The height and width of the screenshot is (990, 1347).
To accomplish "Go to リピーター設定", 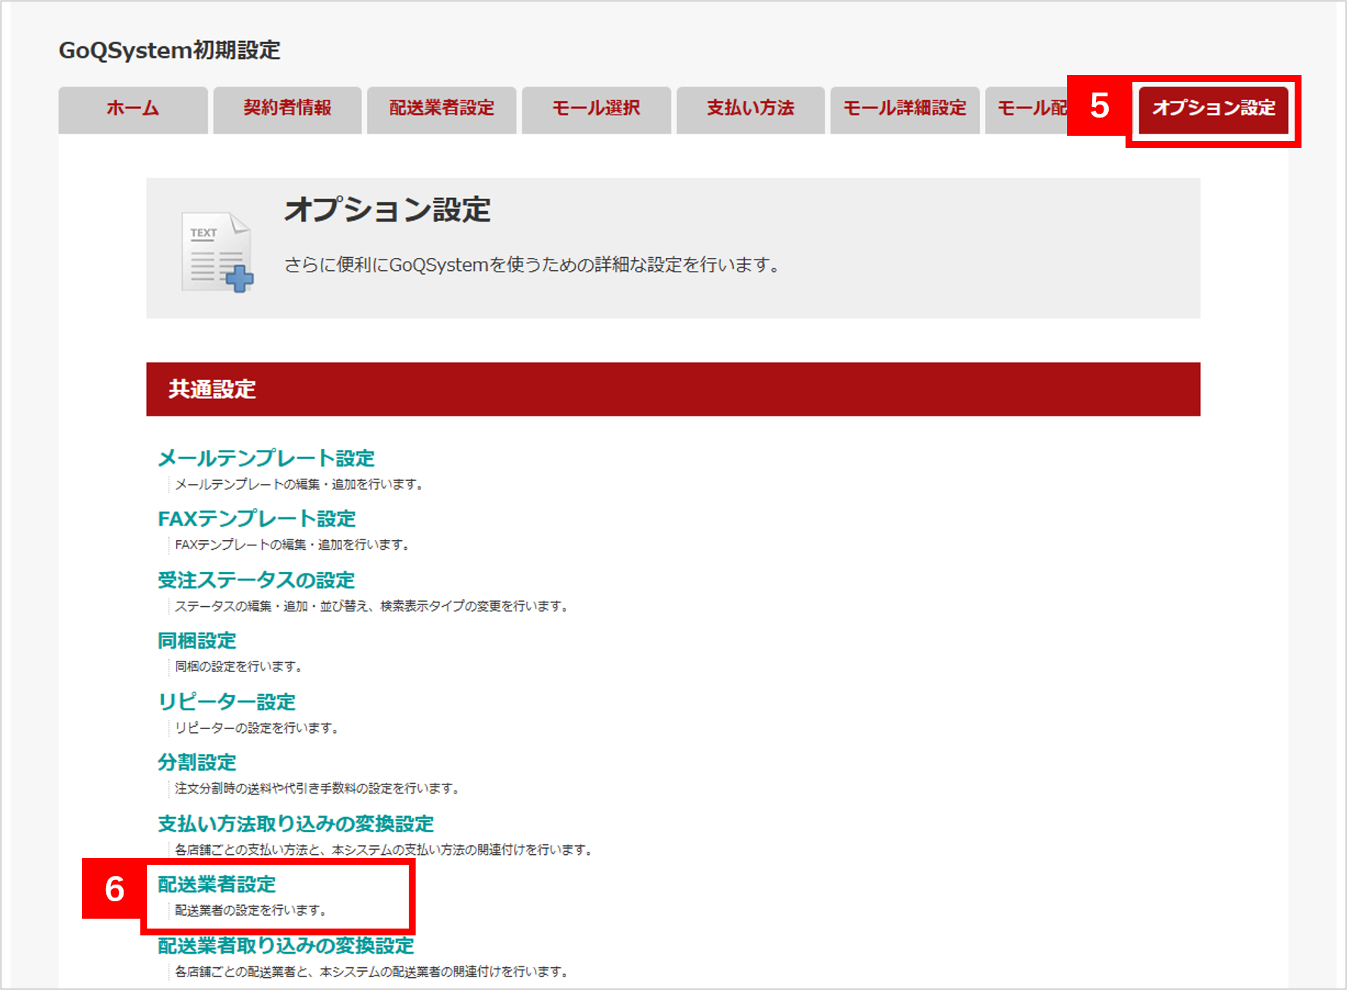I will tap(227, 702).
